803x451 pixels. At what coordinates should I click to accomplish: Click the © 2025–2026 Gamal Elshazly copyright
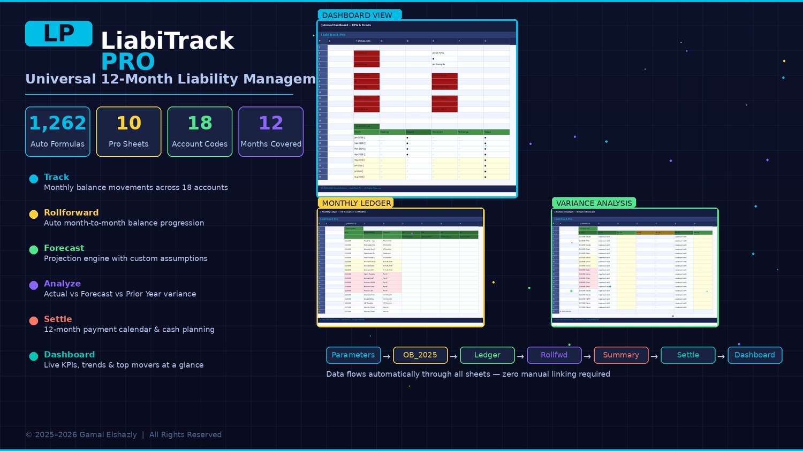pyautogui.click(x=81, y=435)
